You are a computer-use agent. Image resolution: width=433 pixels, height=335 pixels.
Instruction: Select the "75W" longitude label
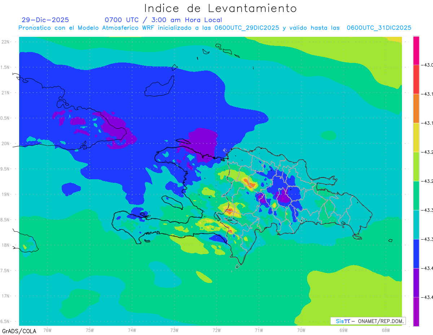[89, 330]
